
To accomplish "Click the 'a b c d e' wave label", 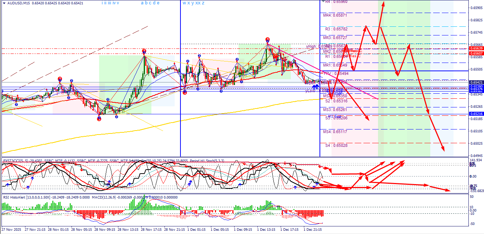I will click(150, 3).
